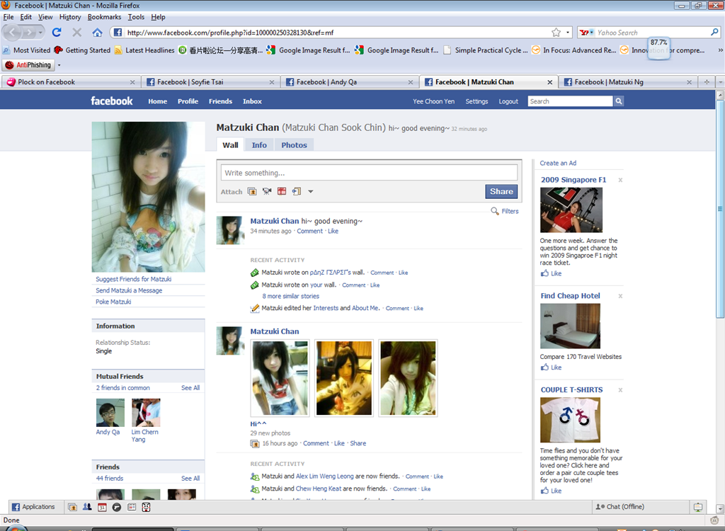Bookmark this page with the star icon

click(x=556, y=33)
